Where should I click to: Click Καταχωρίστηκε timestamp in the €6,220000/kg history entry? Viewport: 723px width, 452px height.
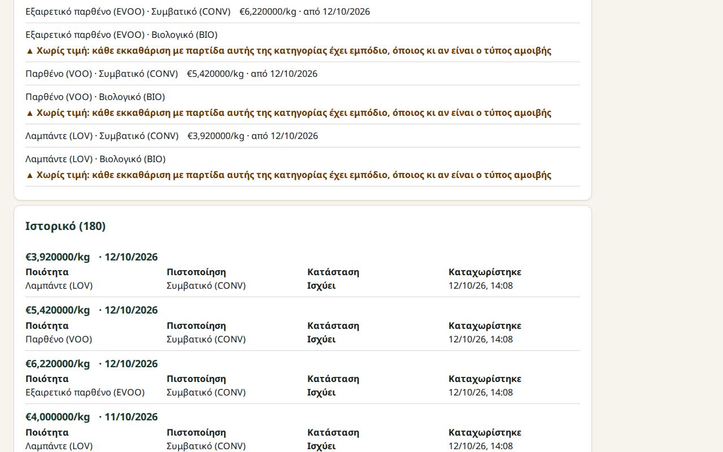tap(481, 393)
